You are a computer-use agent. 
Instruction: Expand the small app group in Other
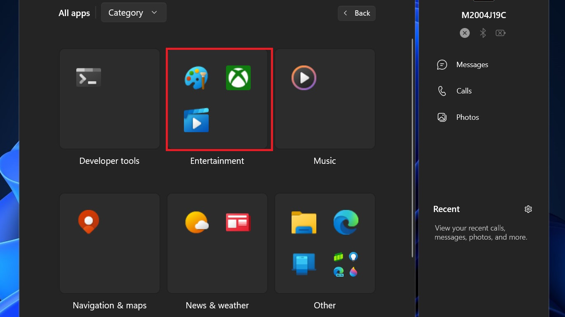point(346,264)
